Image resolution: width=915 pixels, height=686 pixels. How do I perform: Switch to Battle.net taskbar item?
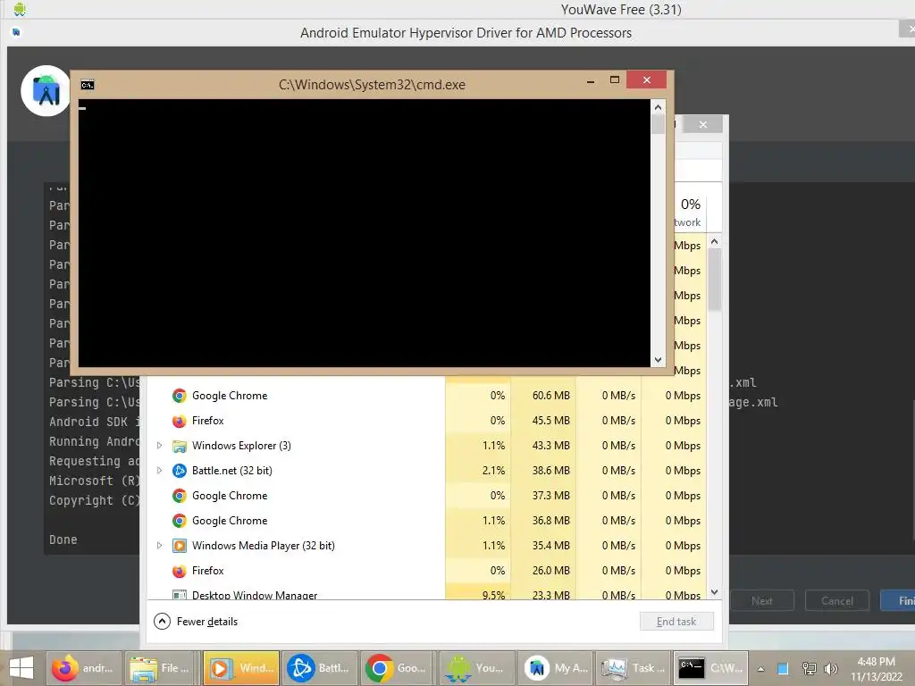[x=320, y=668]
